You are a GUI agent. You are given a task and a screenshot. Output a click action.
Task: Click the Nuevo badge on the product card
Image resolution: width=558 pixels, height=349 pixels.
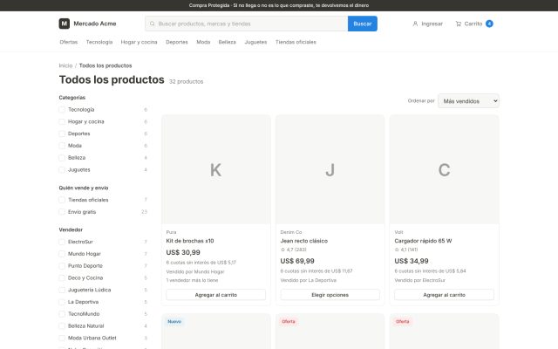174,322
